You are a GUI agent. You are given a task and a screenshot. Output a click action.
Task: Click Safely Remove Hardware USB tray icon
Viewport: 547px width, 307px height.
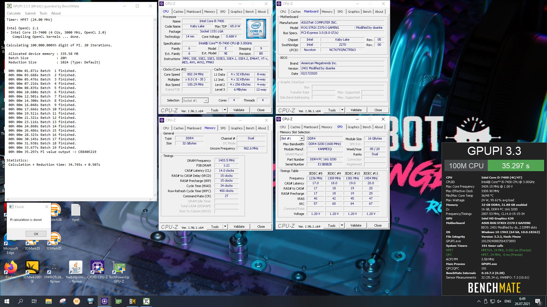486,301
